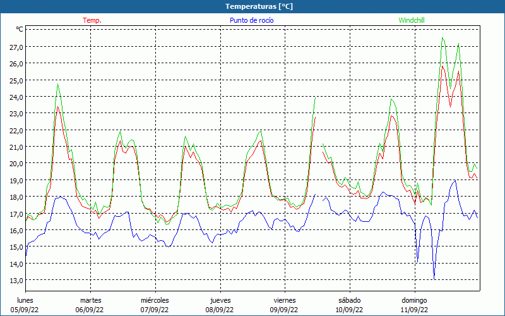This screenshot has width=505, height=316.
Task: Click the 14,0 y-axis value
Action: coord(16,264)
